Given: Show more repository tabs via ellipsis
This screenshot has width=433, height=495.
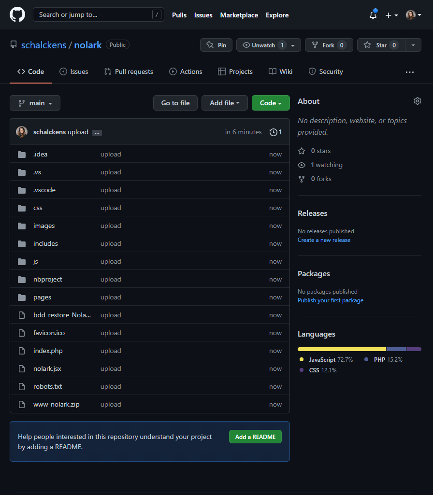Looking at the screenshot, I should click(x=410, y=72).
